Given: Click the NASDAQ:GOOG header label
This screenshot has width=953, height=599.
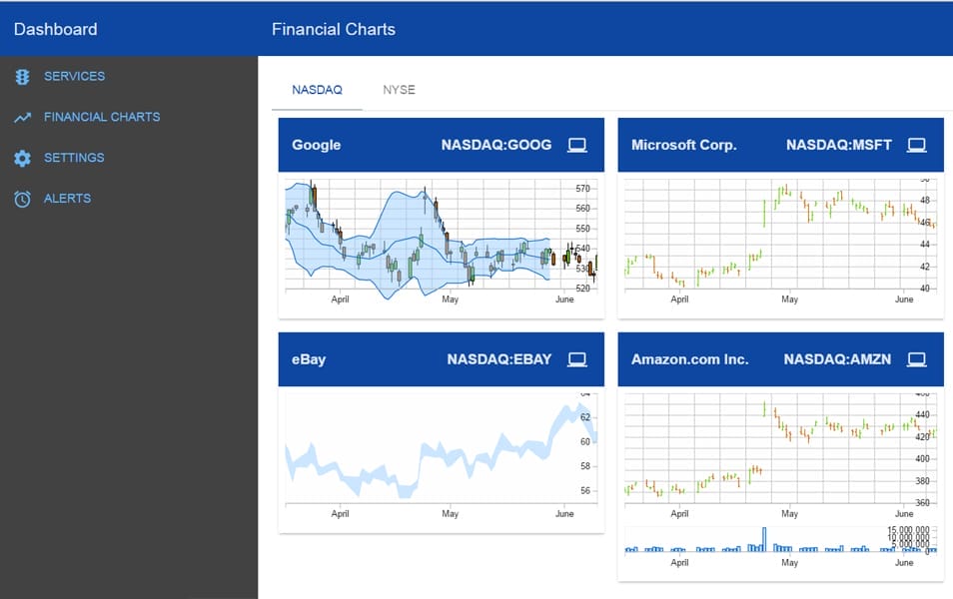Looking at the screenshot, I should 495,144.
